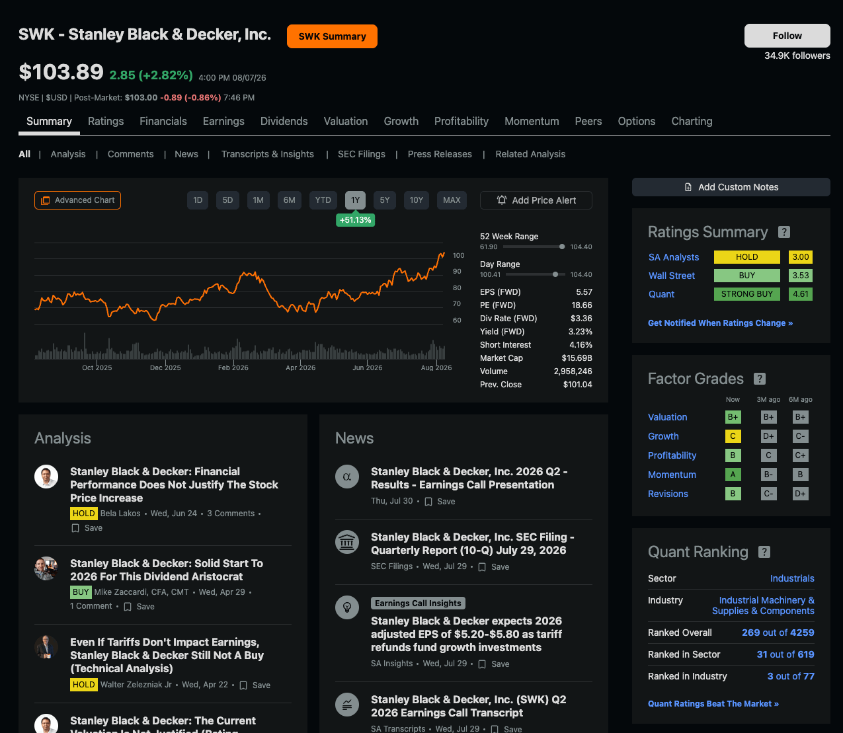Filter feed by Transcripts & Insights

268,154
